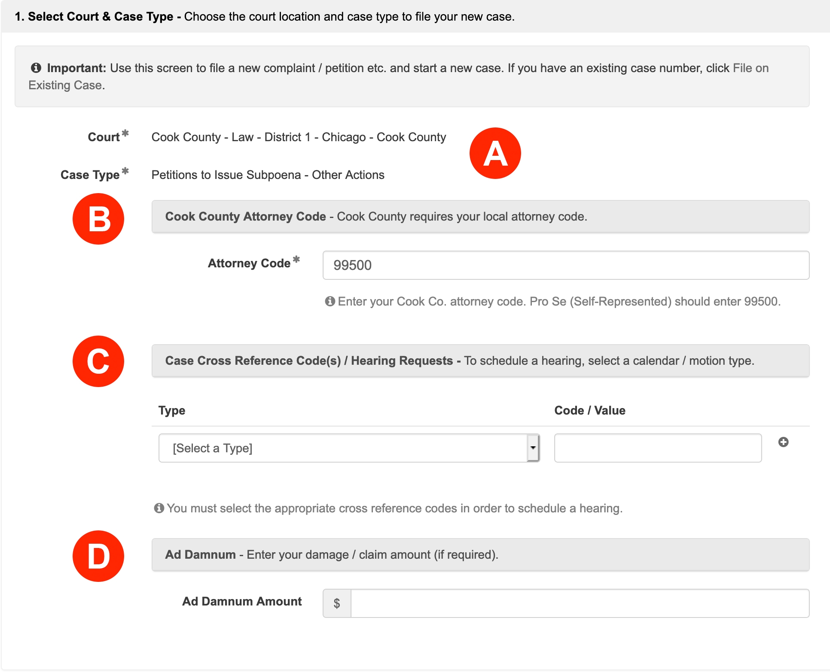The image size is (830, 672).
Task: Click the red C marker badge
Action: pos(98,361)
